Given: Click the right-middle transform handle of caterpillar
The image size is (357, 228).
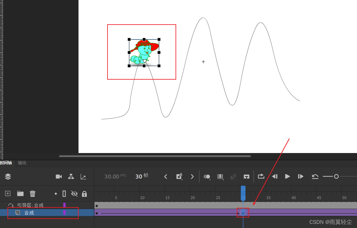Looking at the screenshot, I should click(159, 53).
